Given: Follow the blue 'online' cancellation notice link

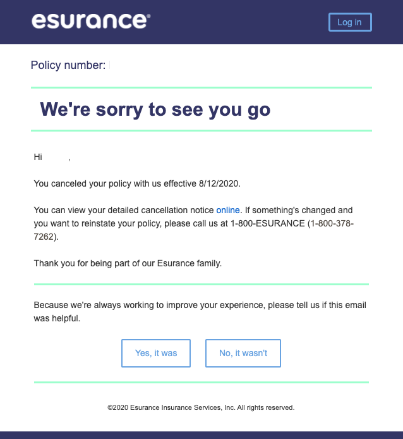Looking at the screenshot, I should click(227, 210).
